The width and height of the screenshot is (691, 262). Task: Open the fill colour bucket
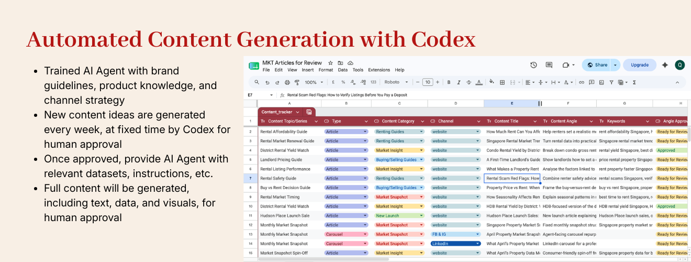492,82
